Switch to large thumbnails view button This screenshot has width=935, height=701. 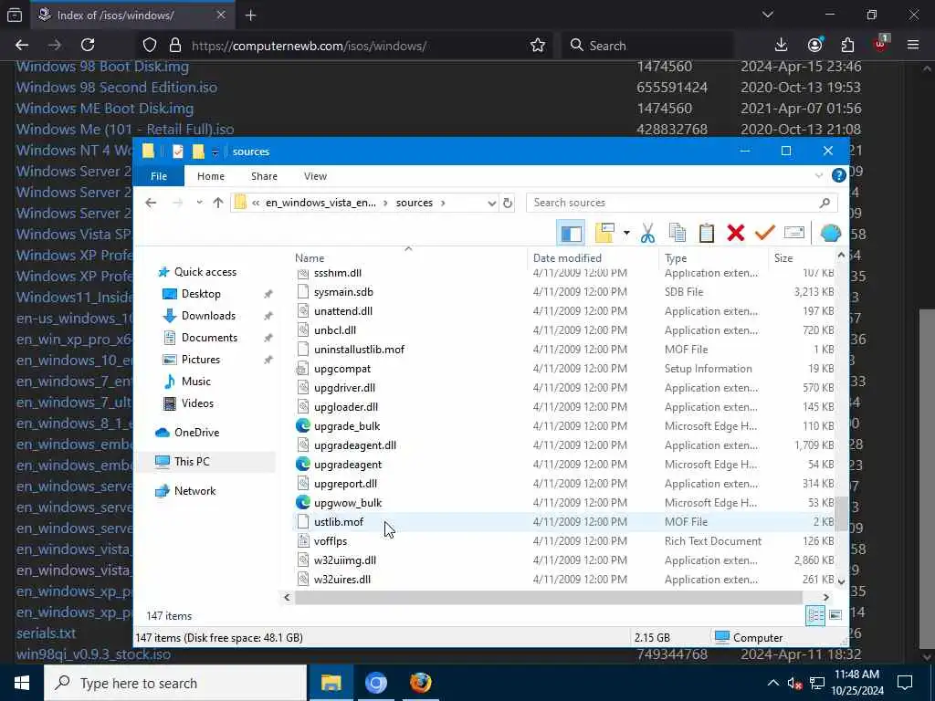pyautogui.click(x=835, y=615)
